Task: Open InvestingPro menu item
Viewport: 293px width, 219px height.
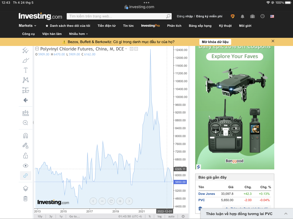Action: [150, 26]
